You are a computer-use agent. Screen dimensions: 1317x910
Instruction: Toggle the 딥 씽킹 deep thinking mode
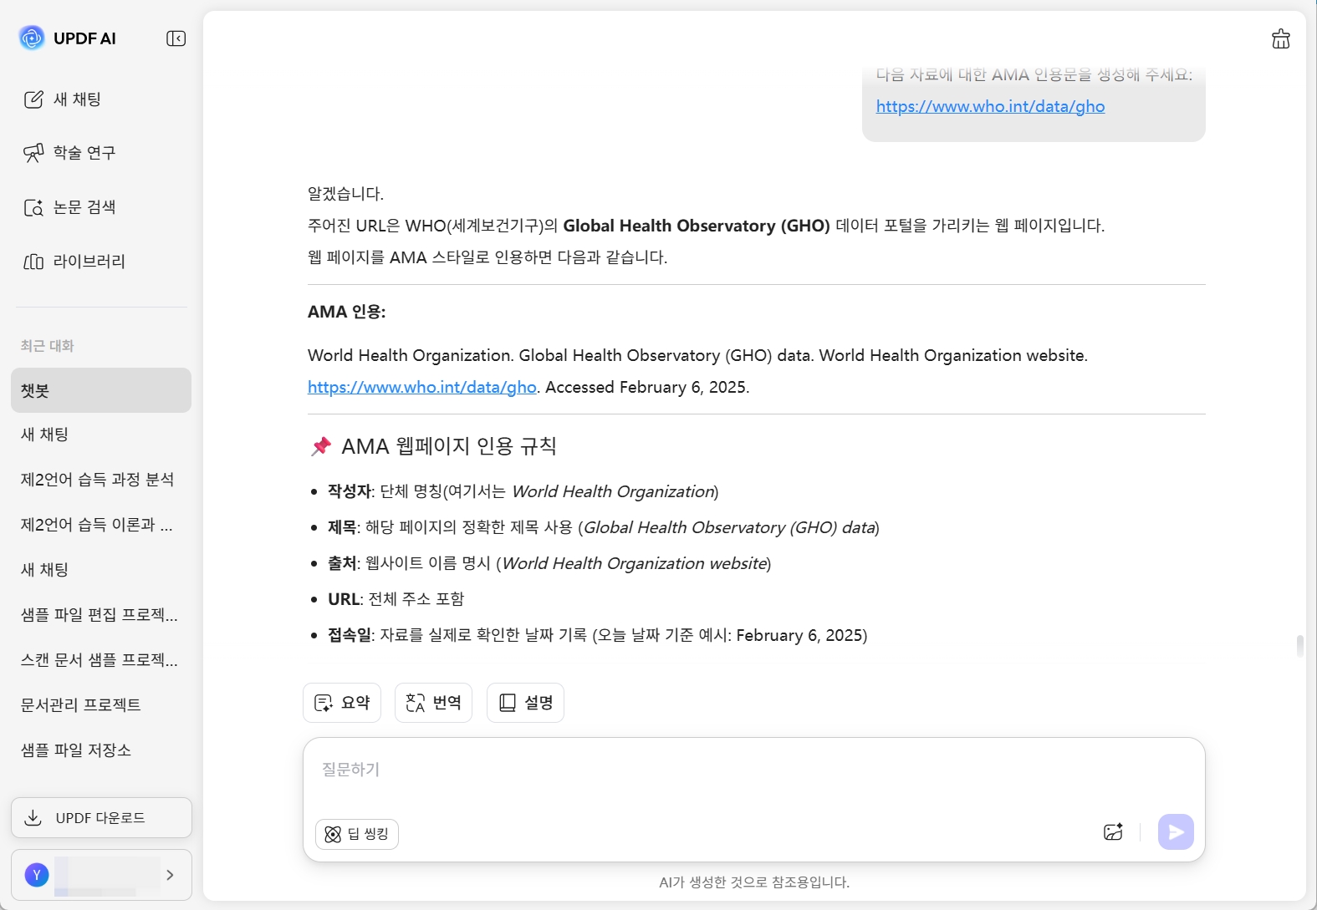pos(357,834)
